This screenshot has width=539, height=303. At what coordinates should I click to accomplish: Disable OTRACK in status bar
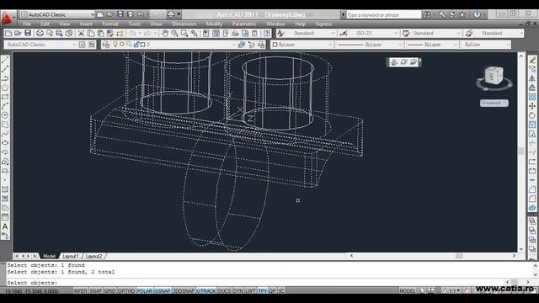coord(205,291)
